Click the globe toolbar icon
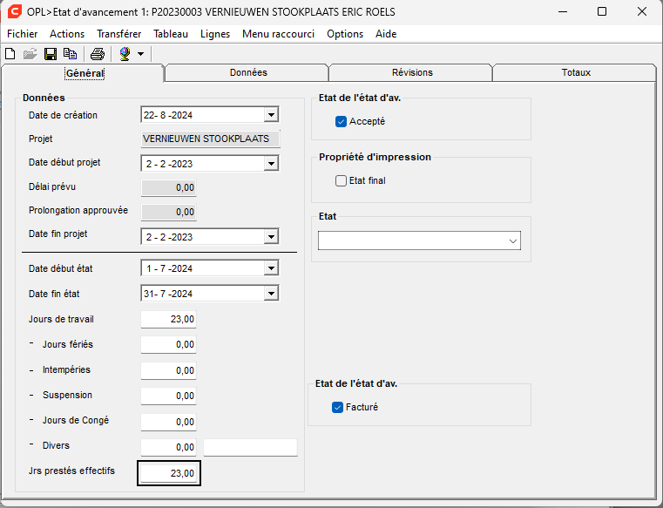Screen dimensions: 663x508 click(125, 54)
